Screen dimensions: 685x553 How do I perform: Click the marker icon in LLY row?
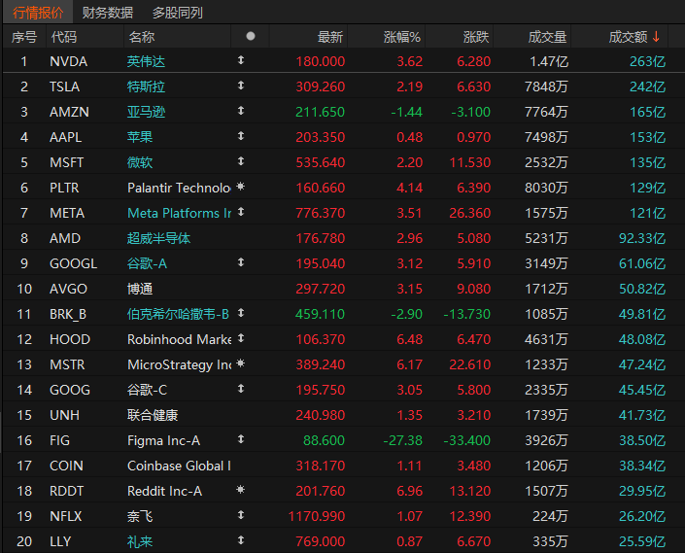coord(241,540)
